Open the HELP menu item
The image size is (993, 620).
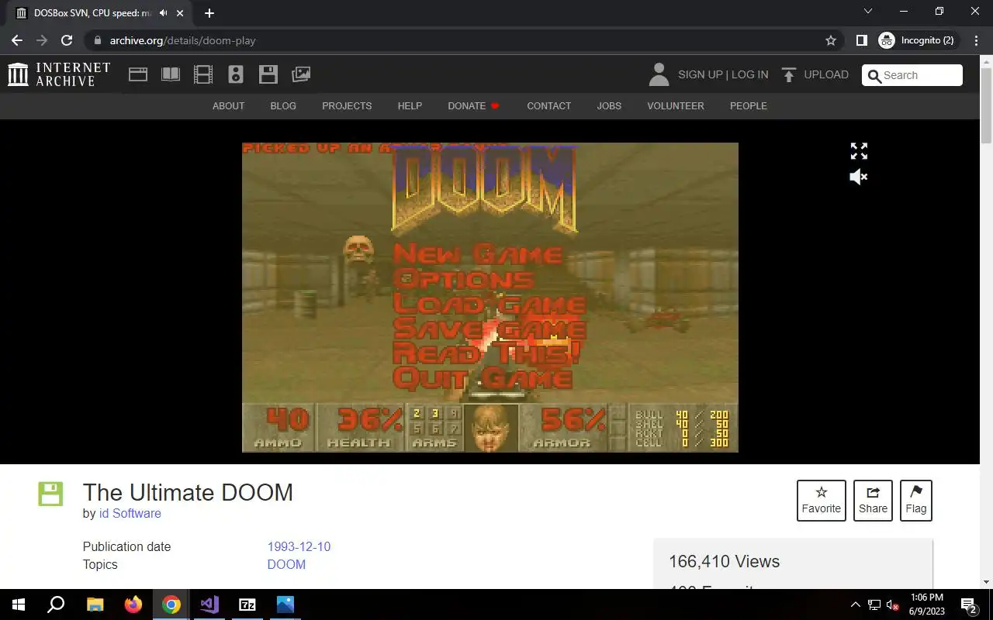point(410,106)
